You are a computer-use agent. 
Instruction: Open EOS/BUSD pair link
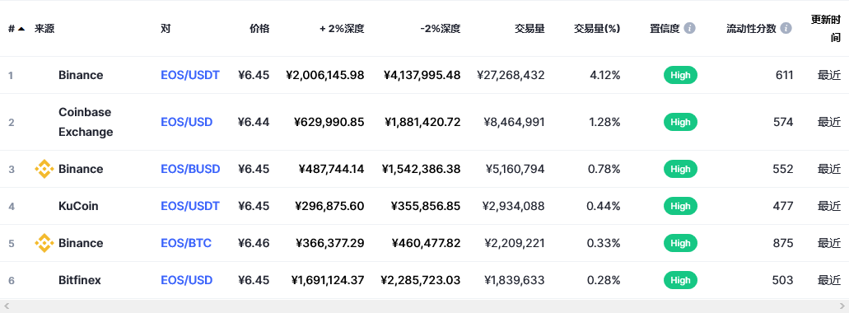click(190, 169)
